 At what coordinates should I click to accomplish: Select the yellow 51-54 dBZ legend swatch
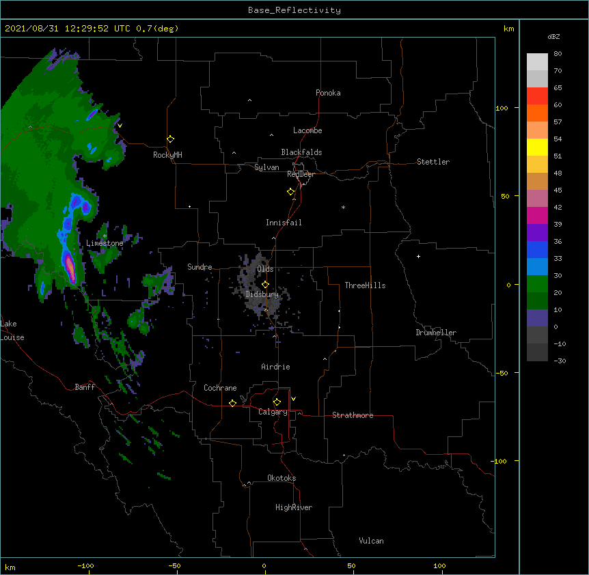(537, 148)
